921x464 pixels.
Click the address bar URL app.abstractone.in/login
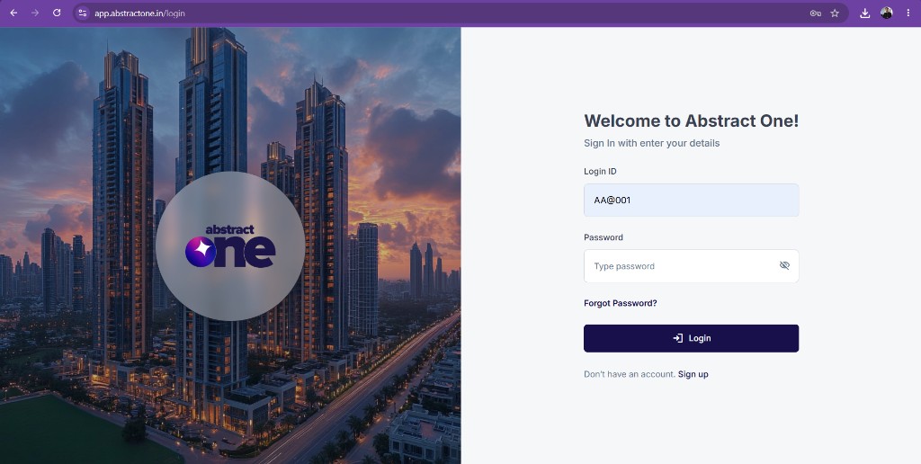click(x=139, y=13)
